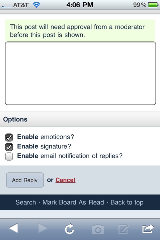This screenshot has height=240, width=160.
Task: Tap the 4:06 PM status bar clock
Action: click(80, 5)
